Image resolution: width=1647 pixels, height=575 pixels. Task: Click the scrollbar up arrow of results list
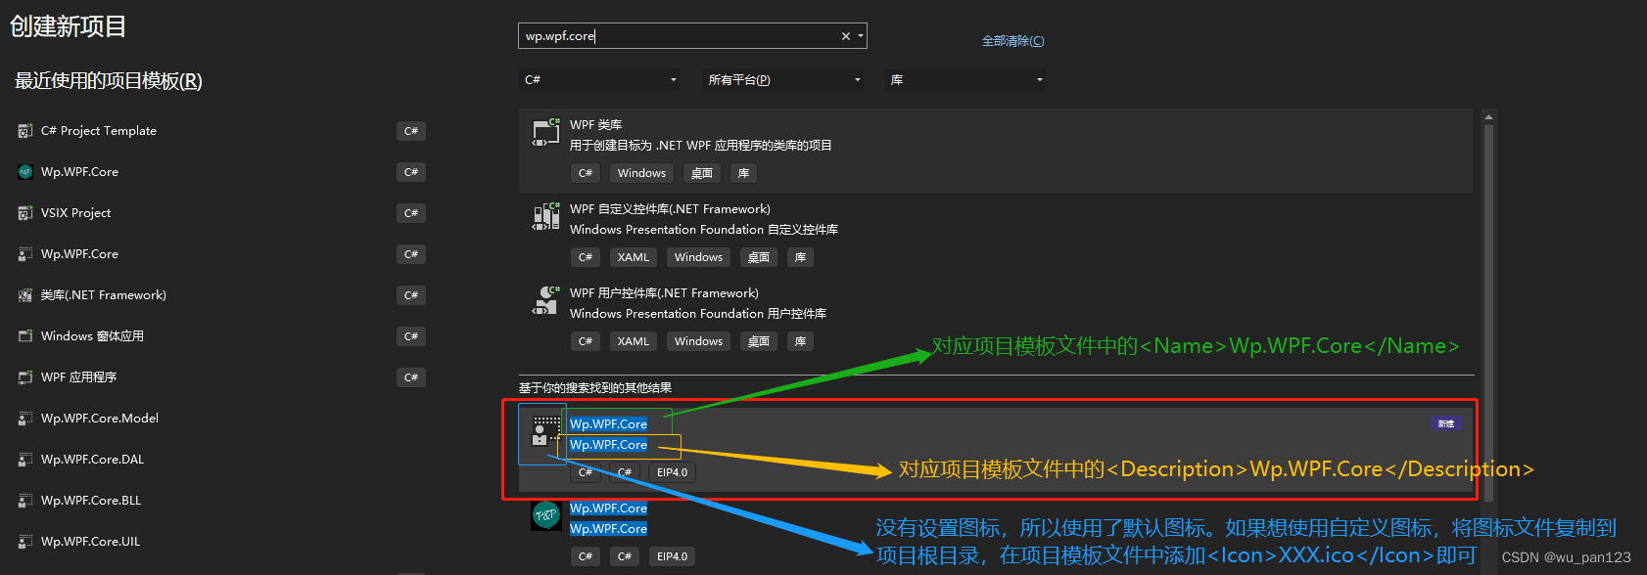click(x=1488, y=116)
